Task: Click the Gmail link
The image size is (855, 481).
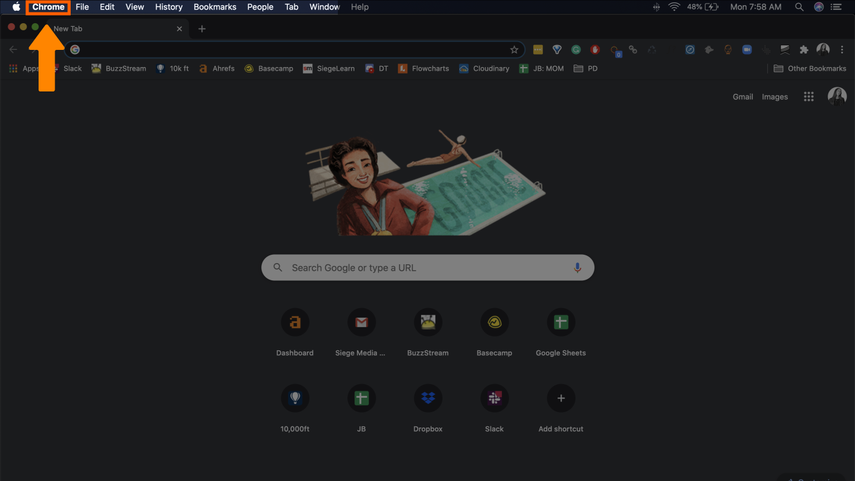Action: [x=742, y=97]
